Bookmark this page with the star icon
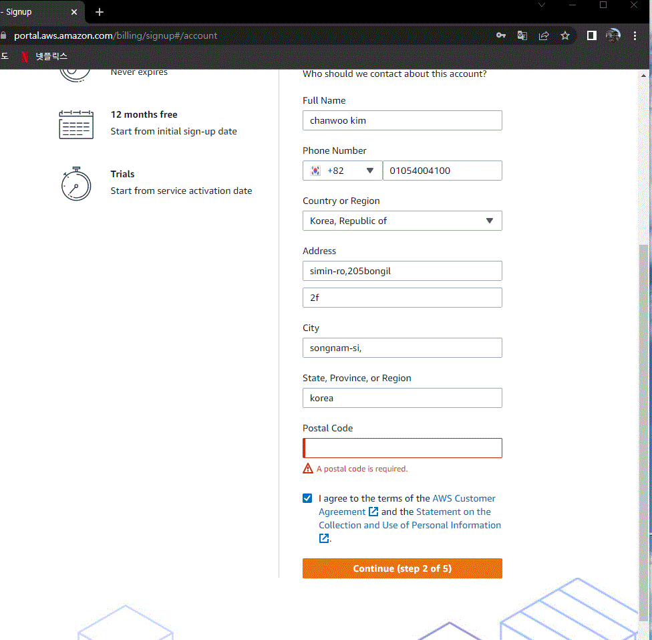 564,35
